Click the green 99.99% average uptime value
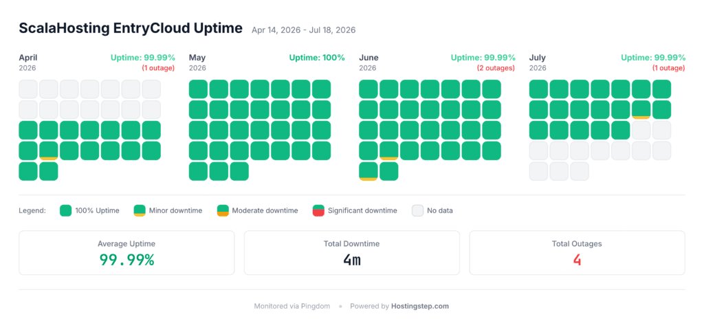704x332 pixels. [126, 260]
